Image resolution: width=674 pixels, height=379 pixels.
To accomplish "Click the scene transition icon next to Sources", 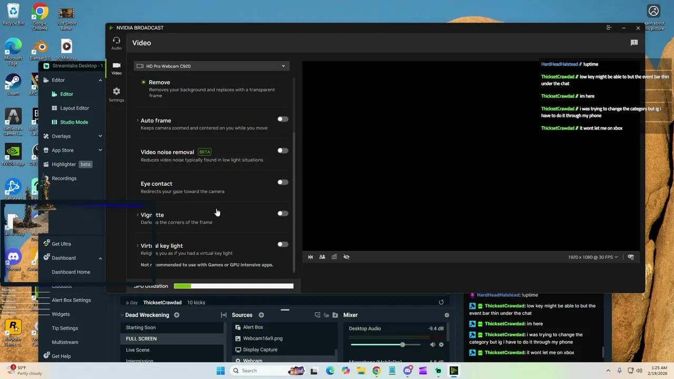I will pyautogui.click(x=223, y=315).
